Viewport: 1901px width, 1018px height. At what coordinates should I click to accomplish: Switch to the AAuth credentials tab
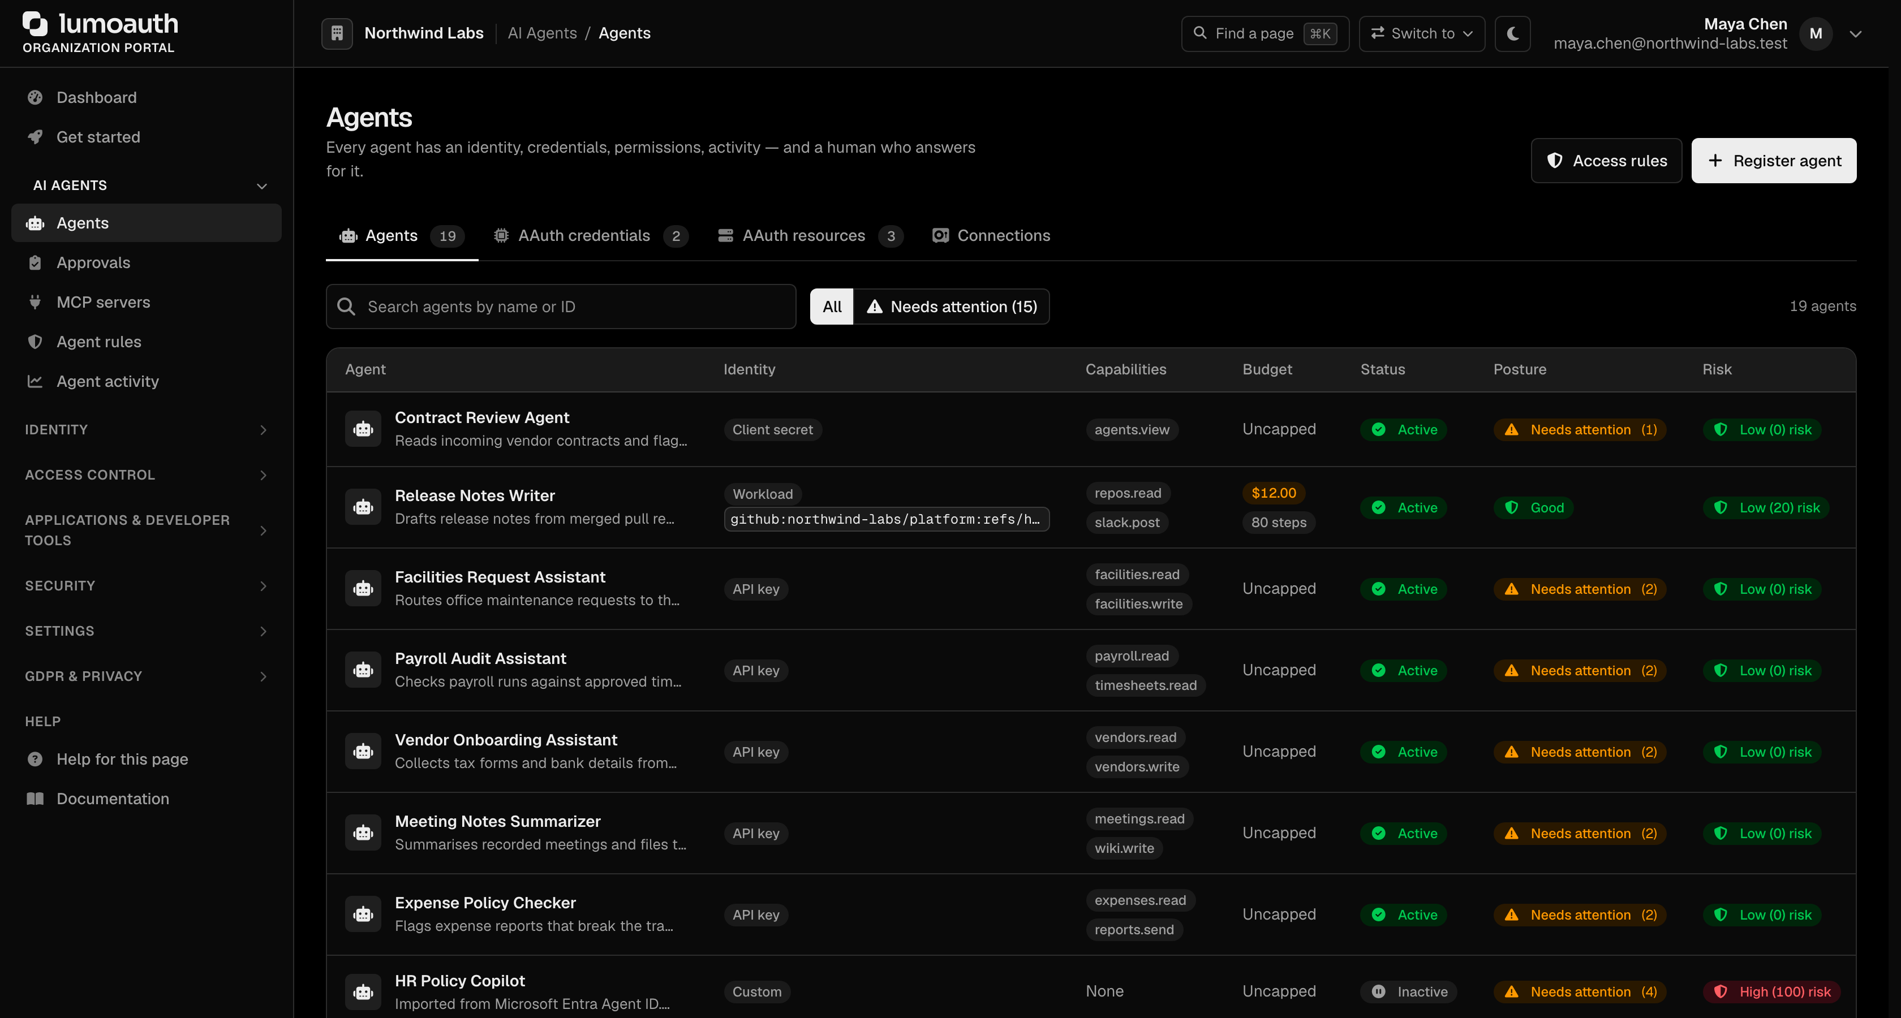tap(590, 236)
